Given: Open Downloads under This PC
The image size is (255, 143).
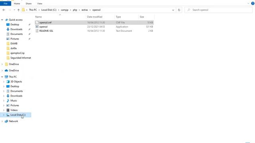Looking at the screenshot, I should (x=16, y=96).
